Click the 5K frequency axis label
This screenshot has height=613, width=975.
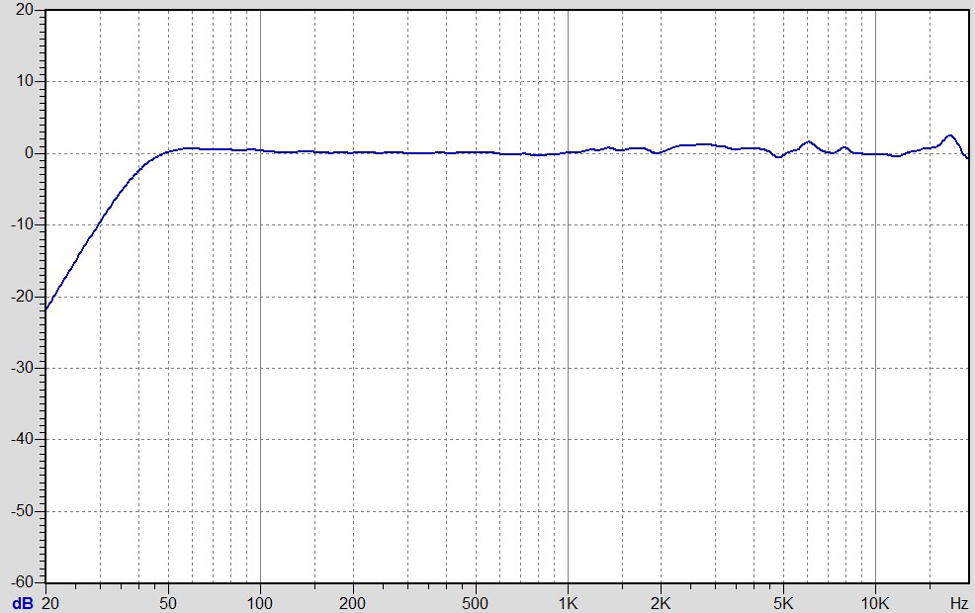click(x=783, y=603)
